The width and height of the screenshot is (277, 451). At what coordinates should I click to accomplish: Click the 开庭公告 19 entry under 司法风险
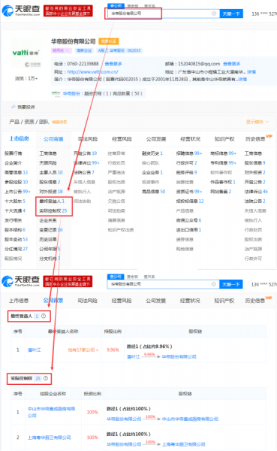point(85,153)
